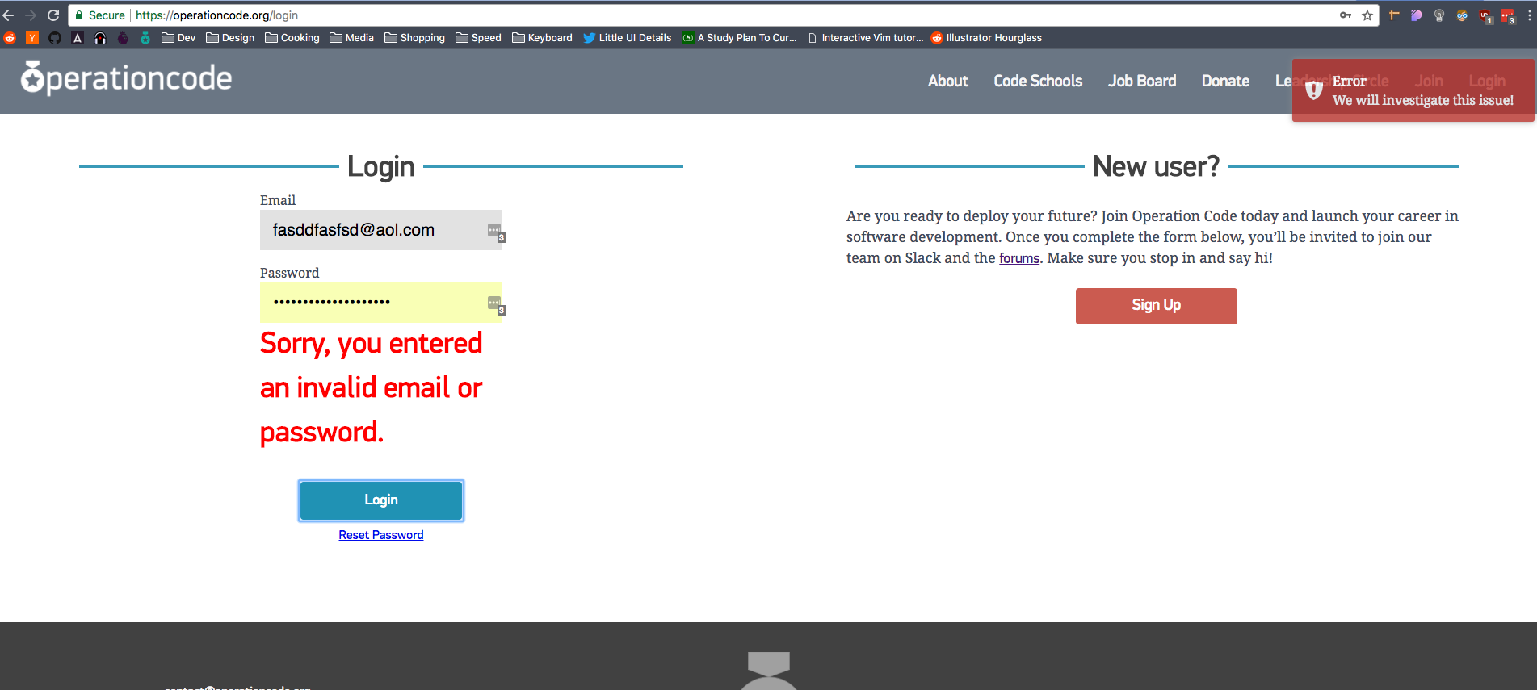
Task: Click the Operation Code logo
Action: 126,78
